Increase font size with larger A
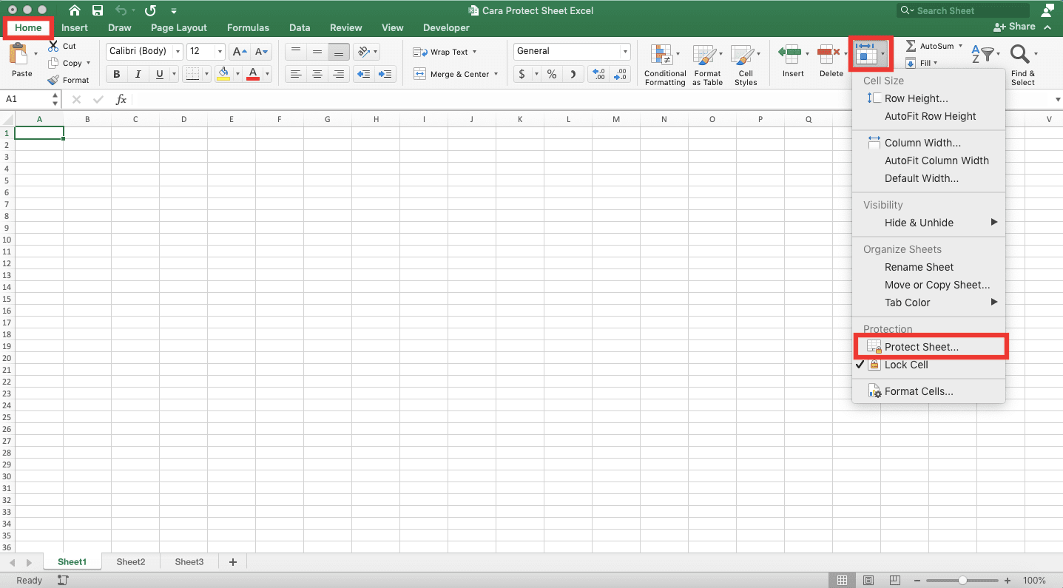The width and height of the screenshot is (1063, 588). click(239, 52)
